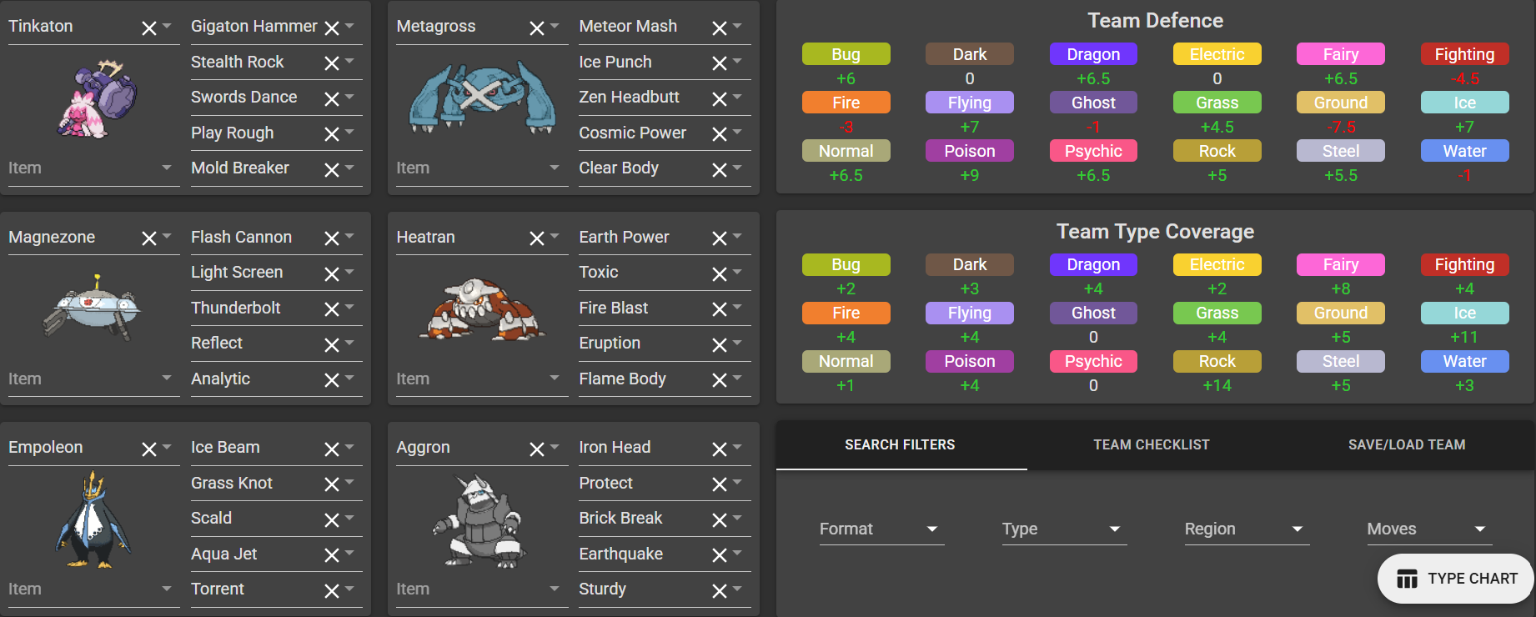The image size is (1536, 617).
Task: Select the Ground type chip in Team Defence
Action: (x=1341, y=103)
